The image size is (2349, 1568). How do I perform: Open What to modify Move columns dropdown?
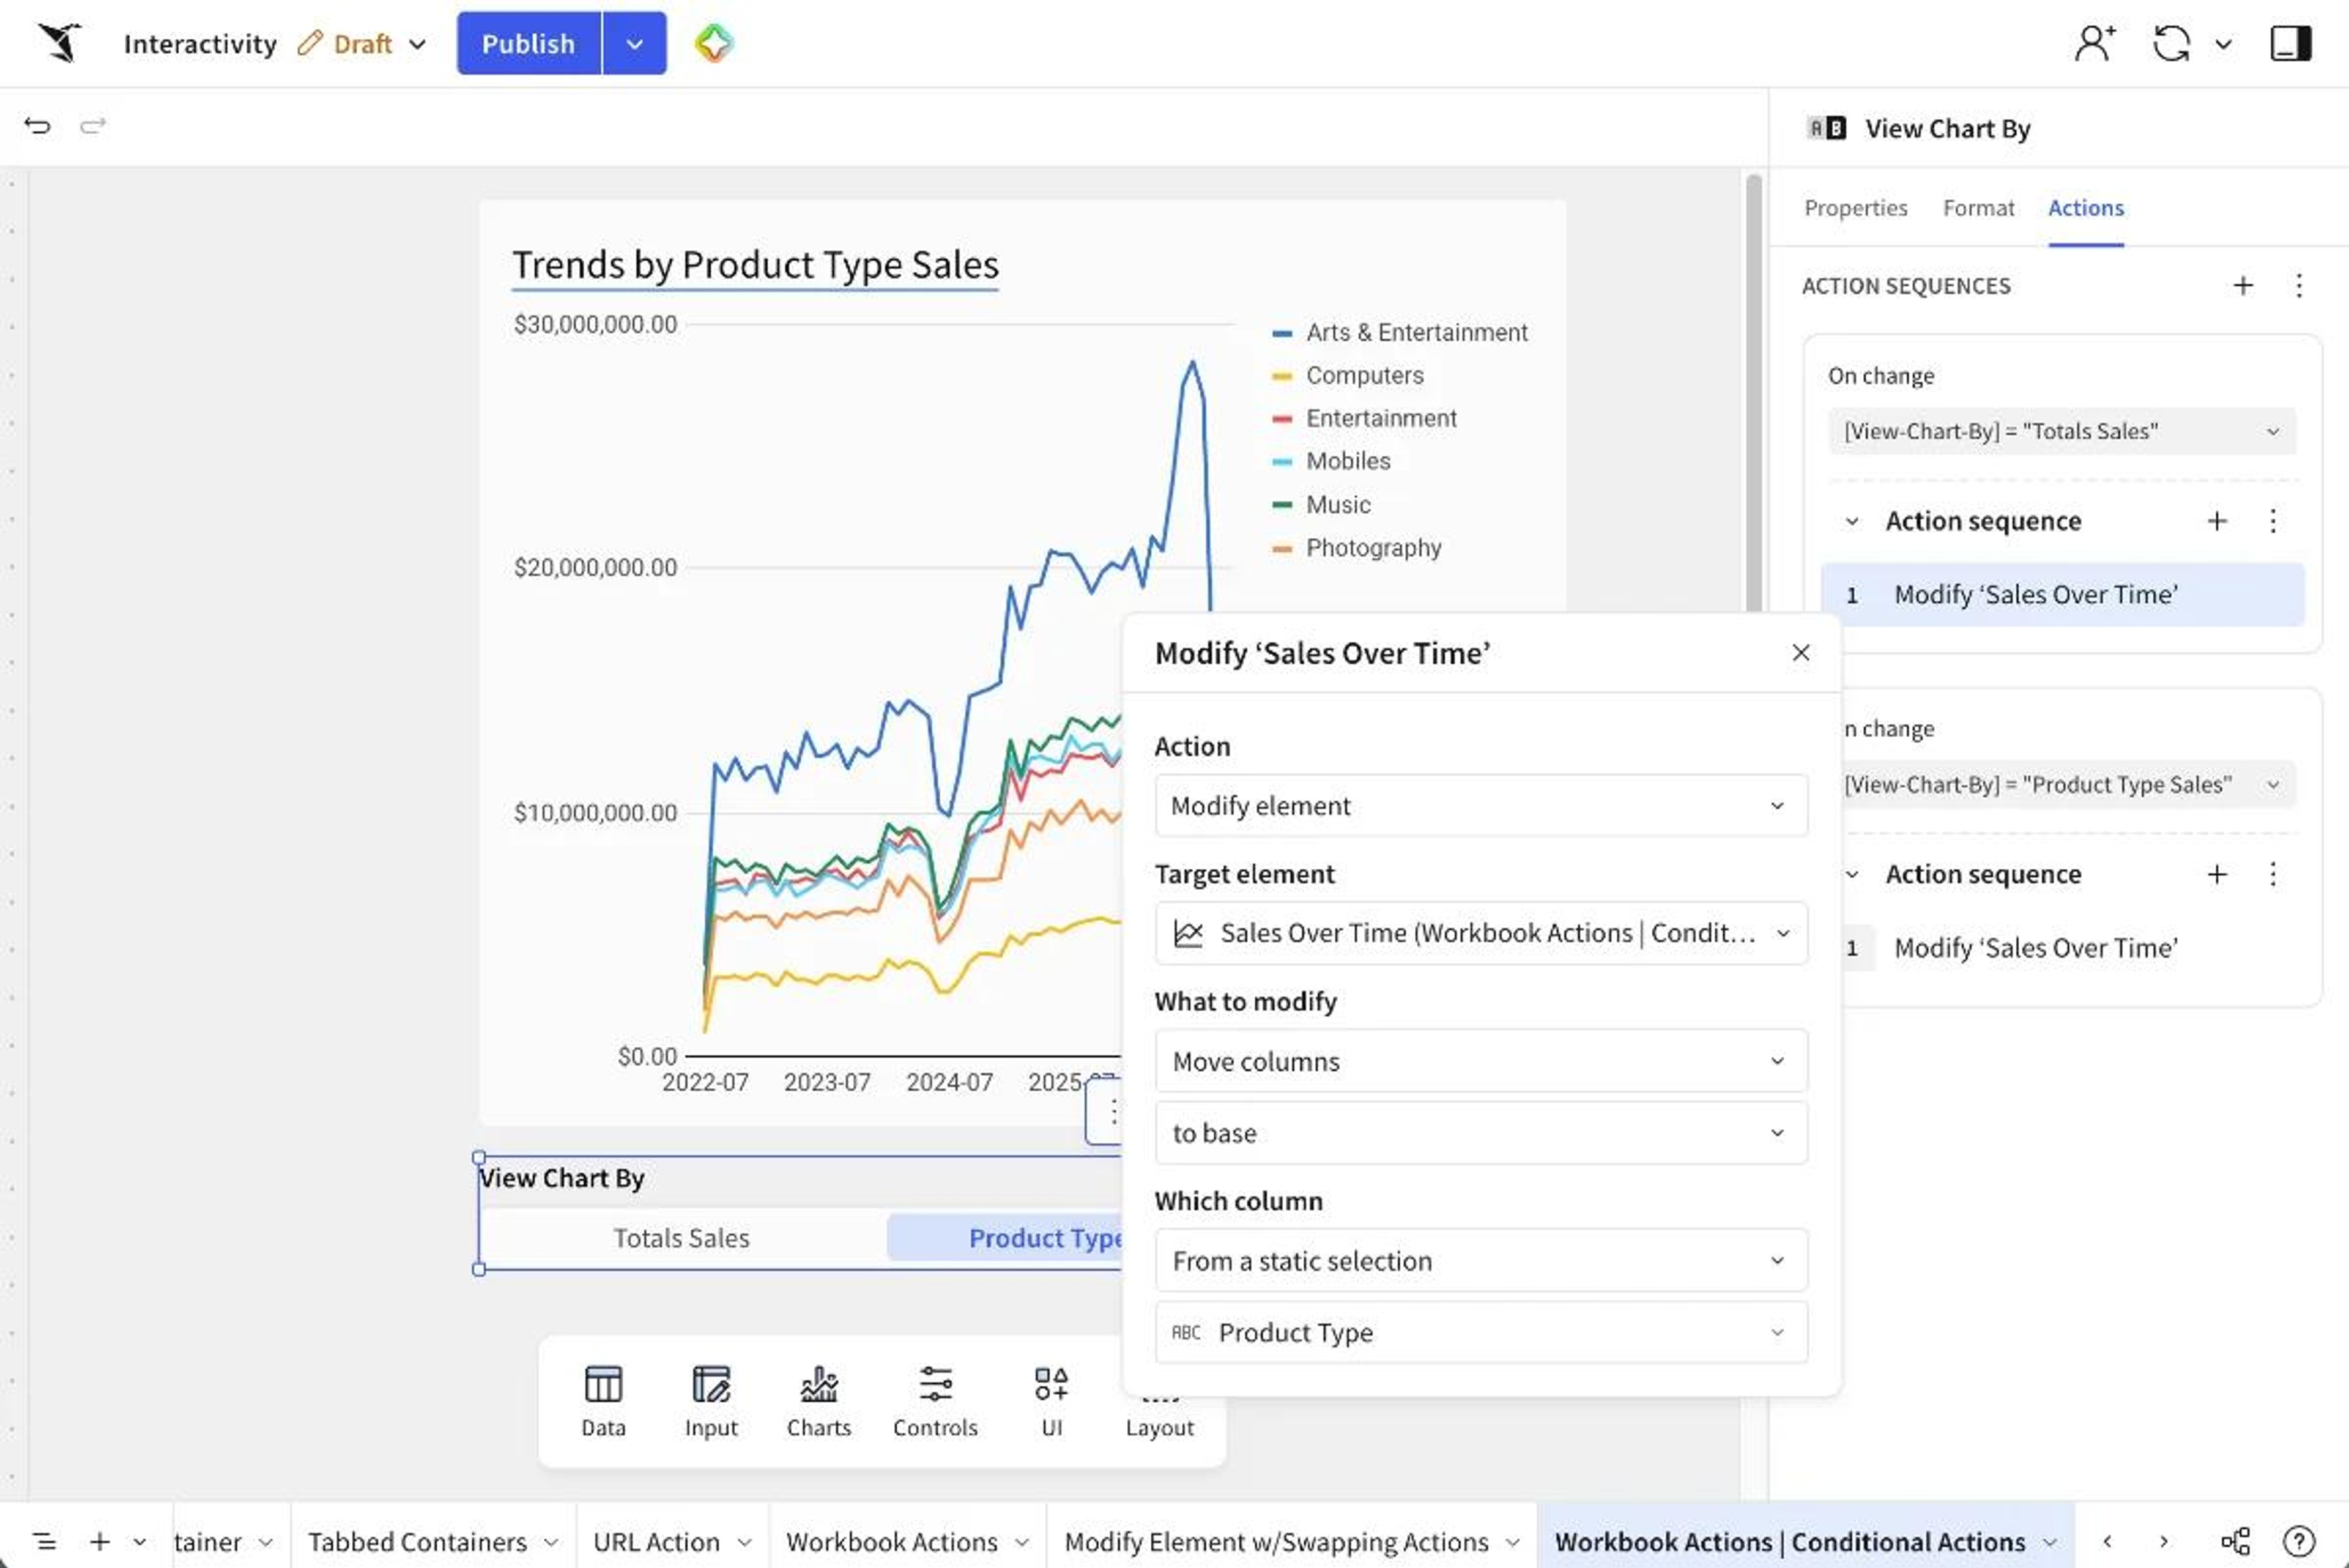pos(1480,1061)
